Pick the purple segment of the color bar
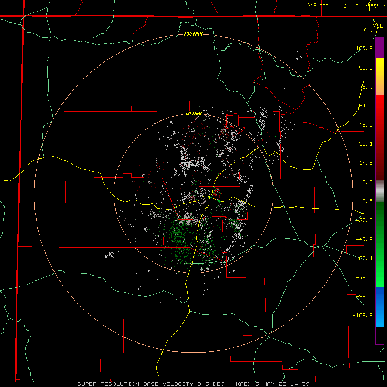Image resolution: width=387 pixels, height=387 pixels. click(380, 48)
